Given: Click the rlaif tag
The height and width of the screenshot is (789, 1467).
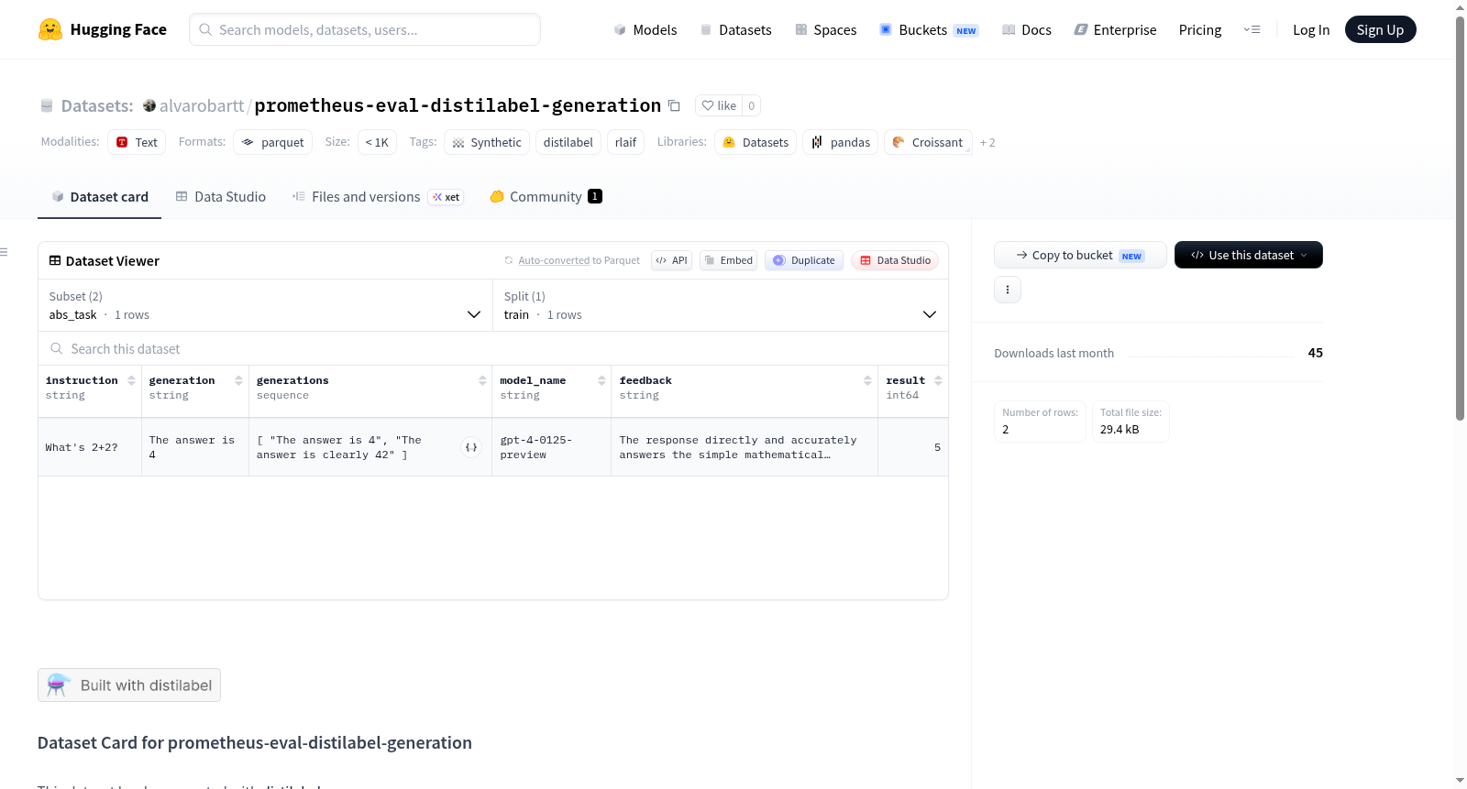Looking at the screenshot, I should point(626,142).
